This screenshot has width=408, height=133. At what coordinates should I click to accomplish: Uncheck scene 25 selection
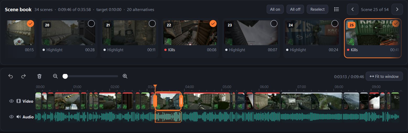[x=396, y=24]
